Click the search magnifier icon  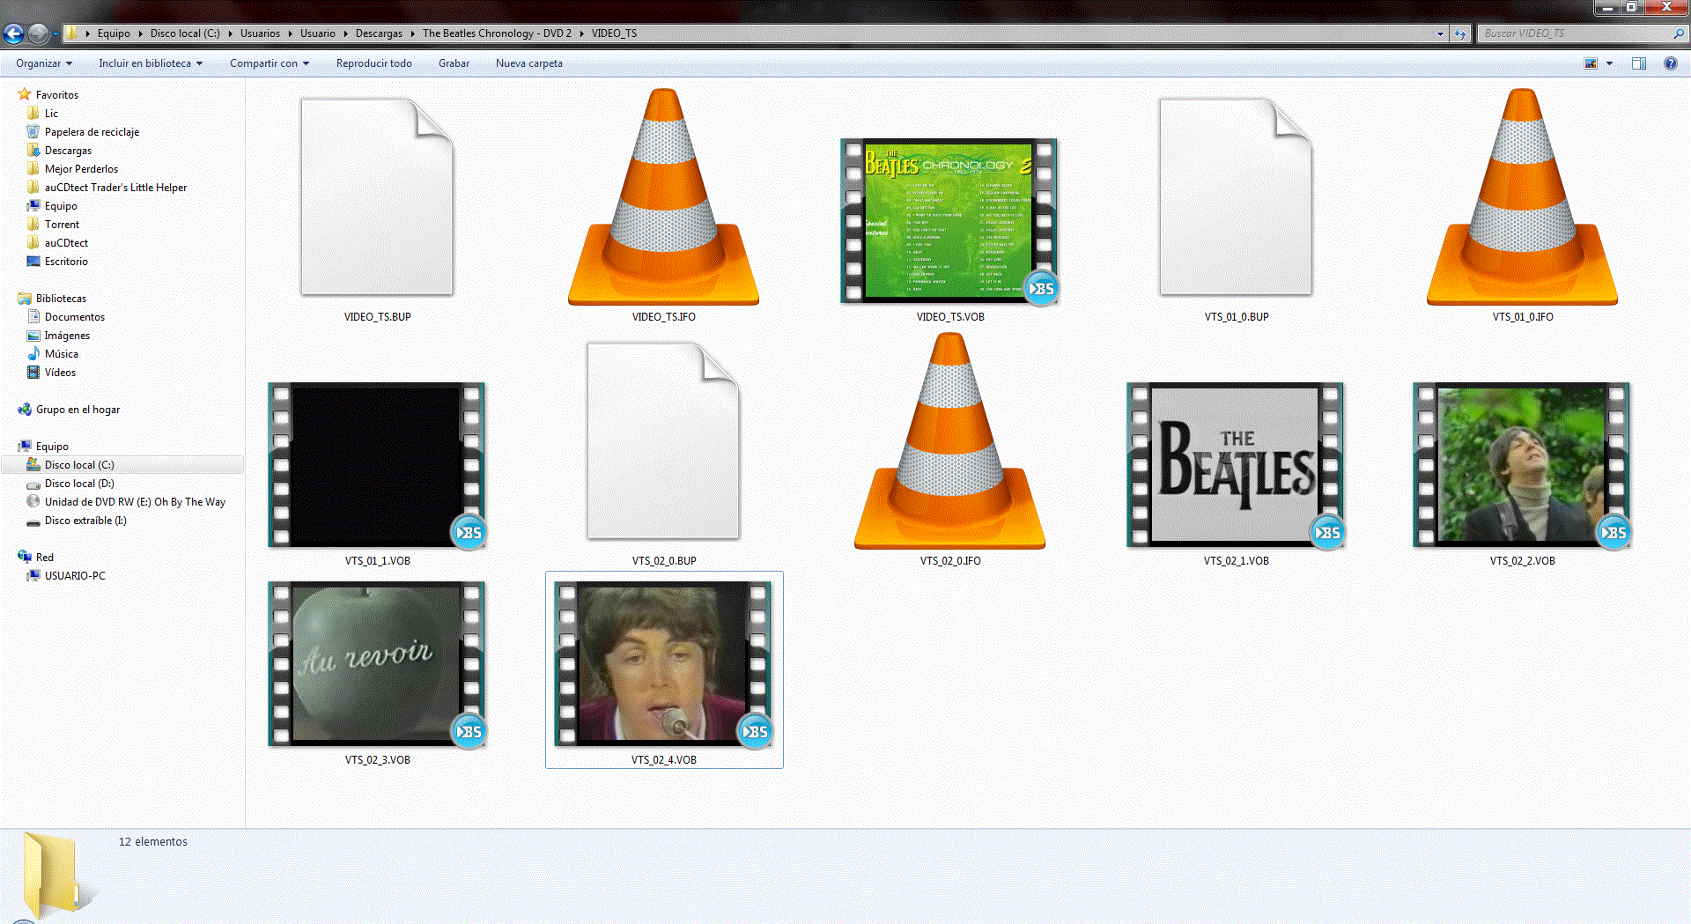[1678, 33]
